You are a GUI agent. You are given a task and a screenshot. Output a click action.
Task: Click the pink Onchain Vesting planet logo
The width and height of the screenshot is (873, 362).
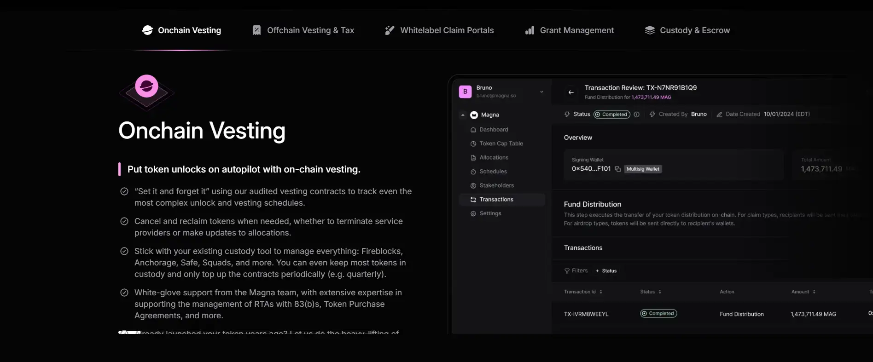146,86
